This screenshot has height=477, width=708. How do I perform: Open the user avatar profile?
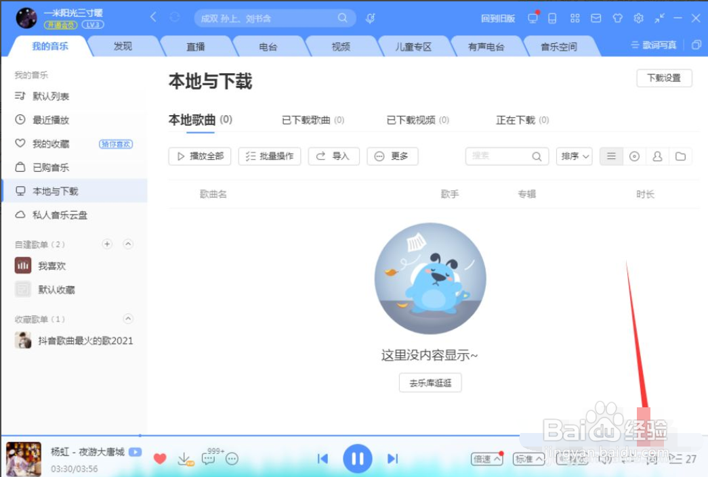26,18
